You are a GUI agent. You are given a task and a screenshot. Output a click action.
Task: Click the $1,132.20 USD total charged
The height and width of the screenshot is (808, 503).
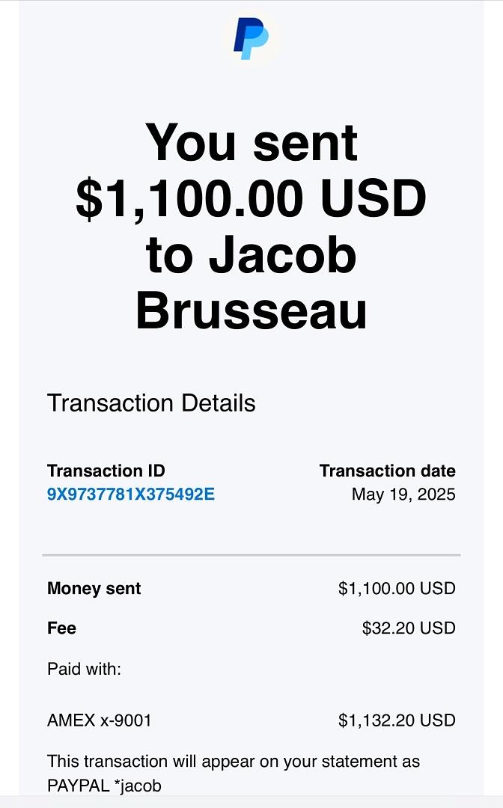397,720
